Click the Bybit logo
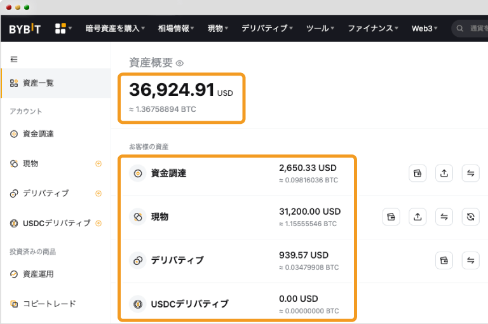Screen dimensions: 488x324 click(25, 29)
